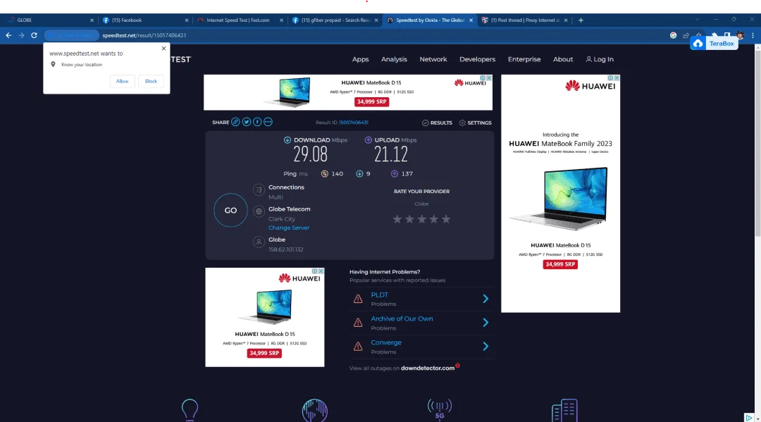Copy result link via share link icon
761x422 pixels.
click(x=235, y=123)
